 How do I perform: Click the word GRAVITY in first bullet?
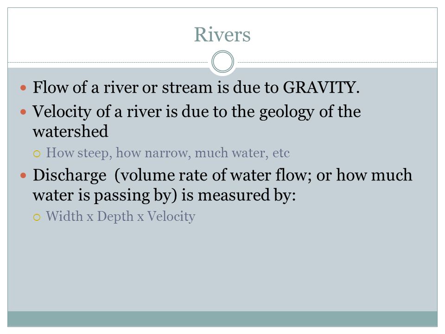point(319,87)
